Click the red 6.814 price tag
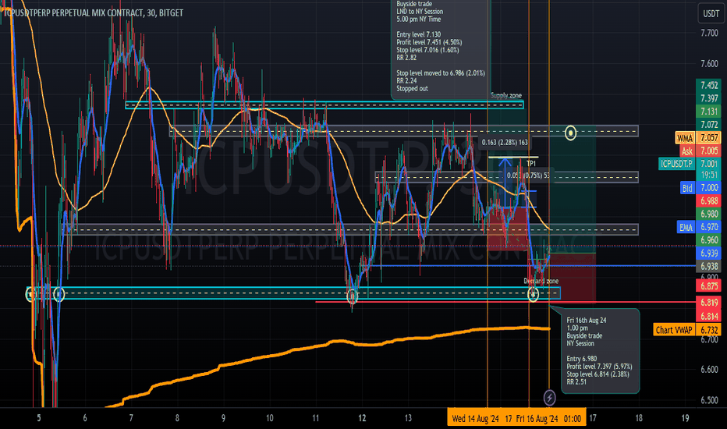 point(709,317)
